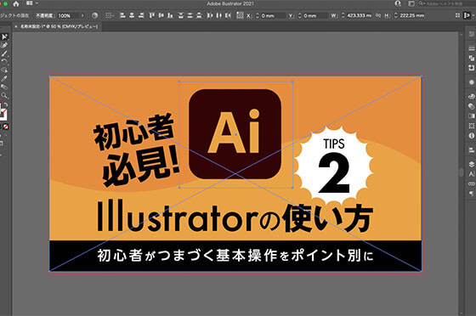The image size is (476, 316).
Task: Click vertical align center icon
Action: 161,15
